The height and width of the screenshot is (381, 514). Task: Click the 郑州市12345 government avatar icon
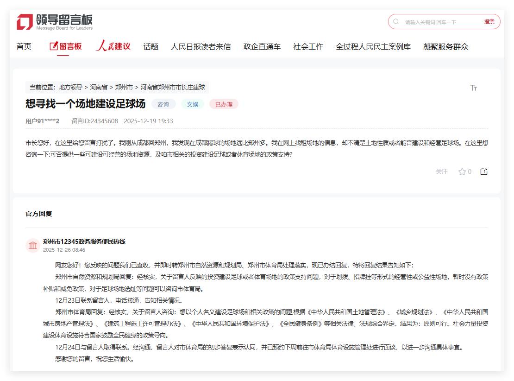coord(33,245)
